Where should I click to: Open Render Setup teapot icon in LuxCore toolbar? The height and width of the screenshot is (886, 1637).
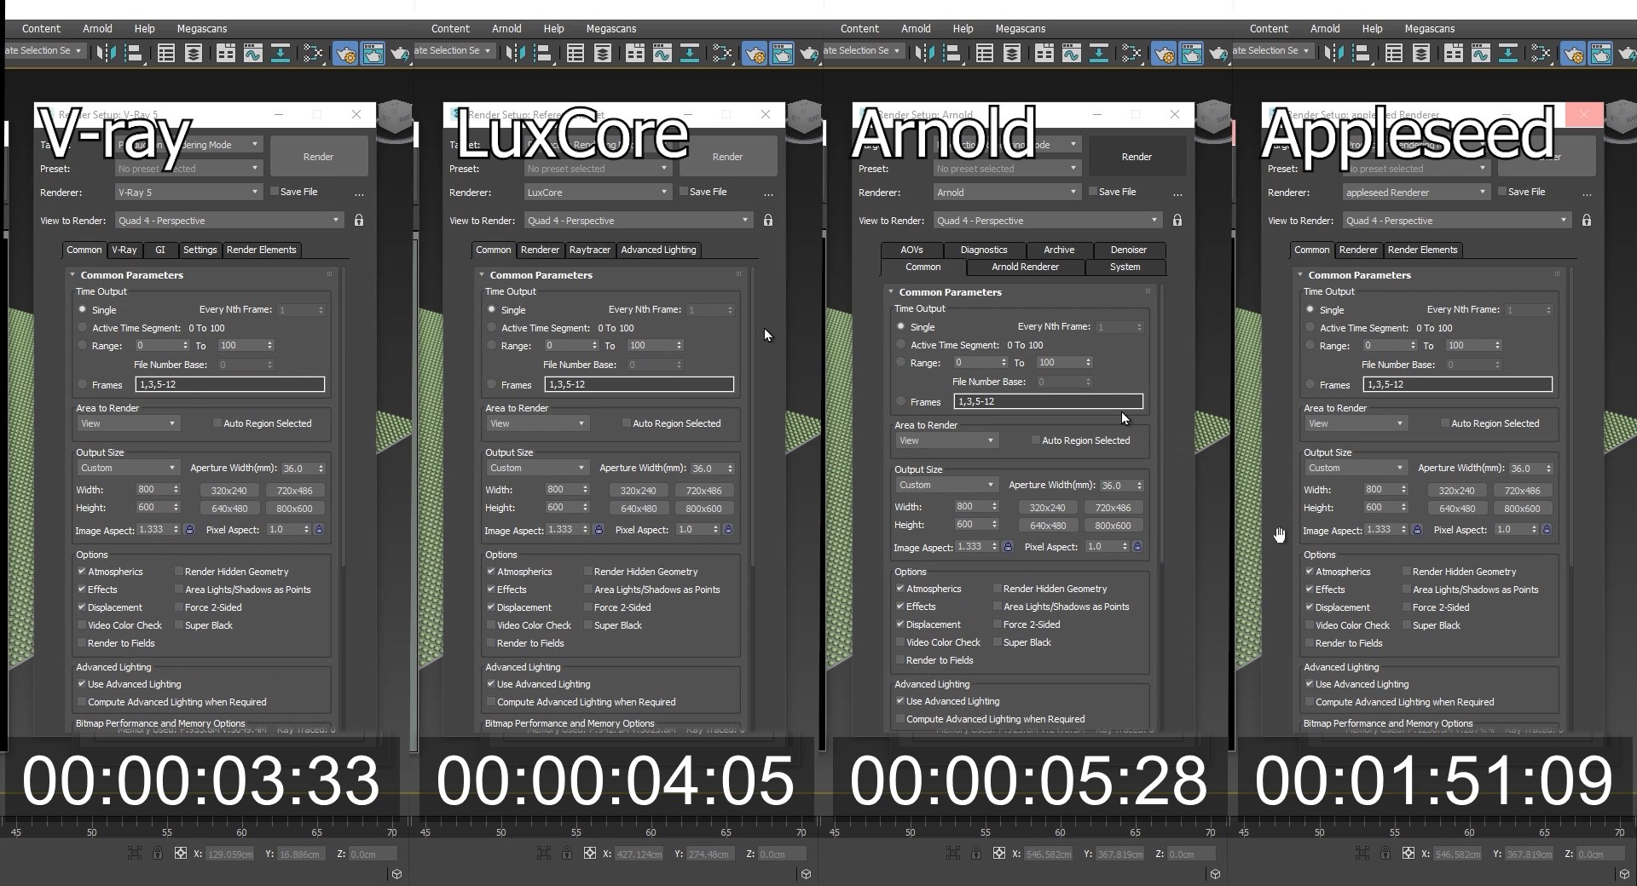coord(755,54)
